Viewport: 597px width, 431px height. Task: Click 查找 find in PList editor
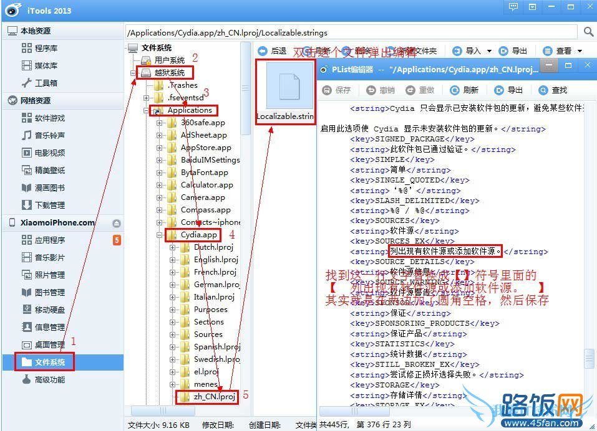[x=553, y=90]
